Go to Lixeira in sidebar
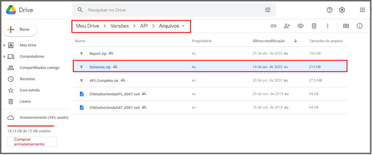372x155 pixels. (x=25, y=101)
